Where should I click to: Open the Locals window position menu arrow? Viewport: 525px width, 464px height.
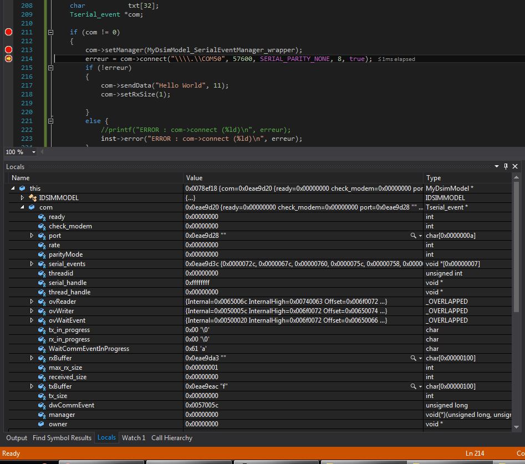click(x=496, y=166)
